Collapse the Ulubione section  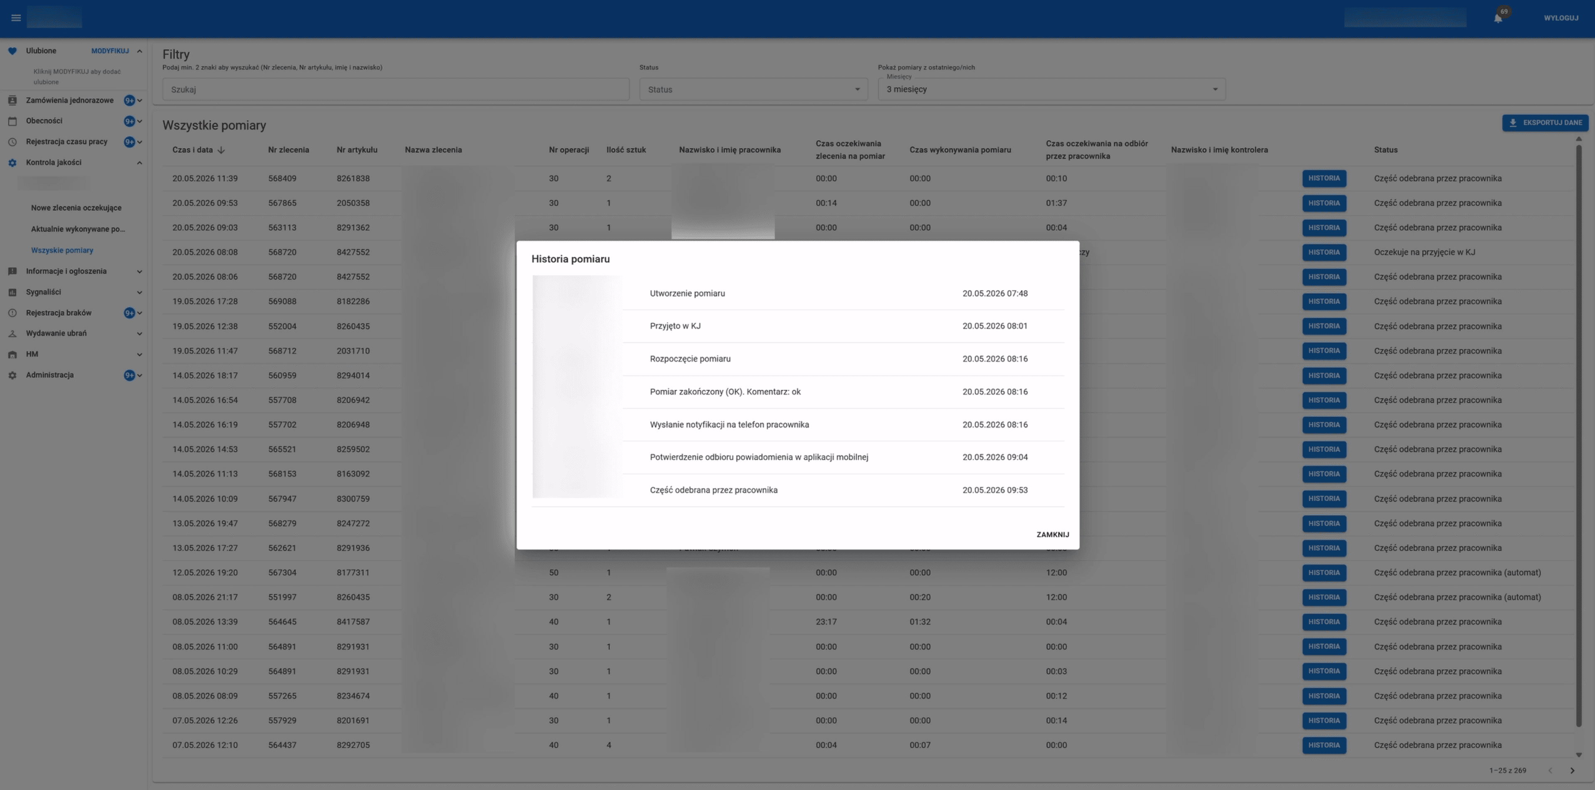pos(139,51)
